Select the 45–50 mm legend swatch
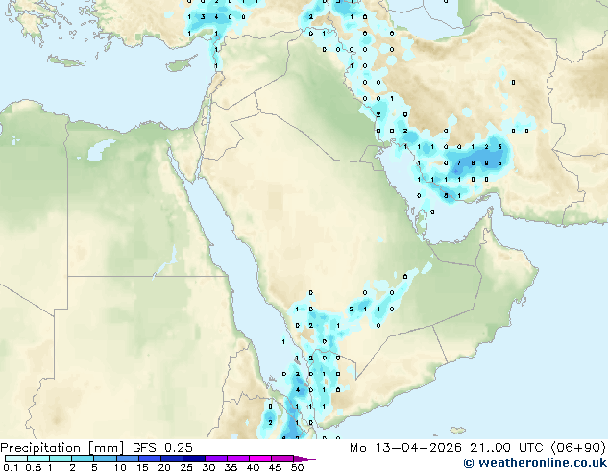Image resolution: width=609 pixels, height=471 pixels. pos(282,459)
